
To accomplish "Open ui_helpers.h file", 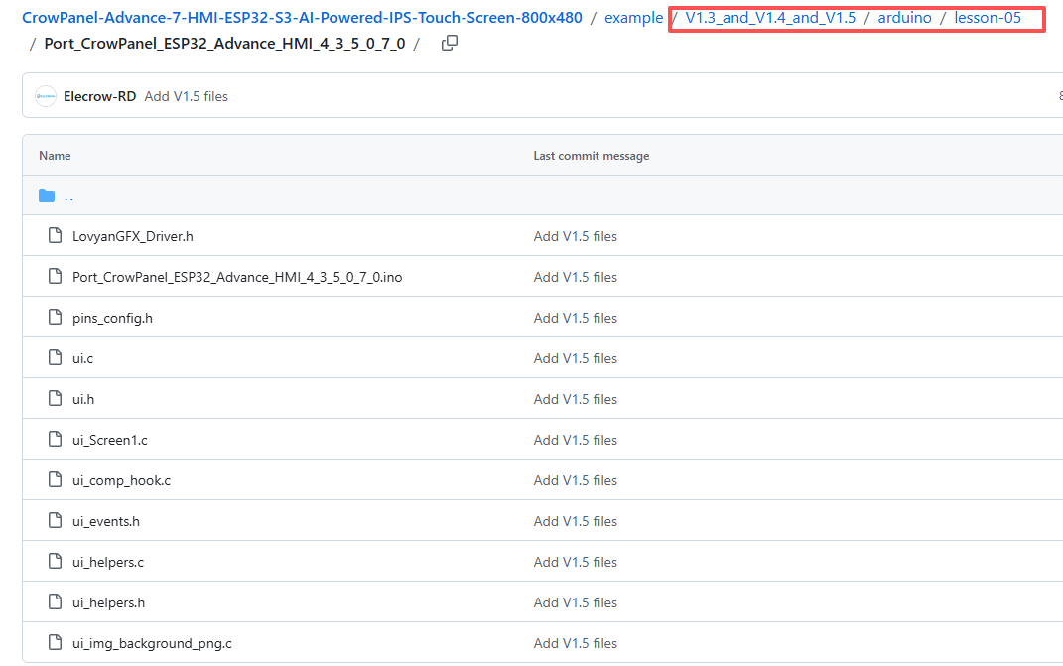I will [x=108, y=602].
